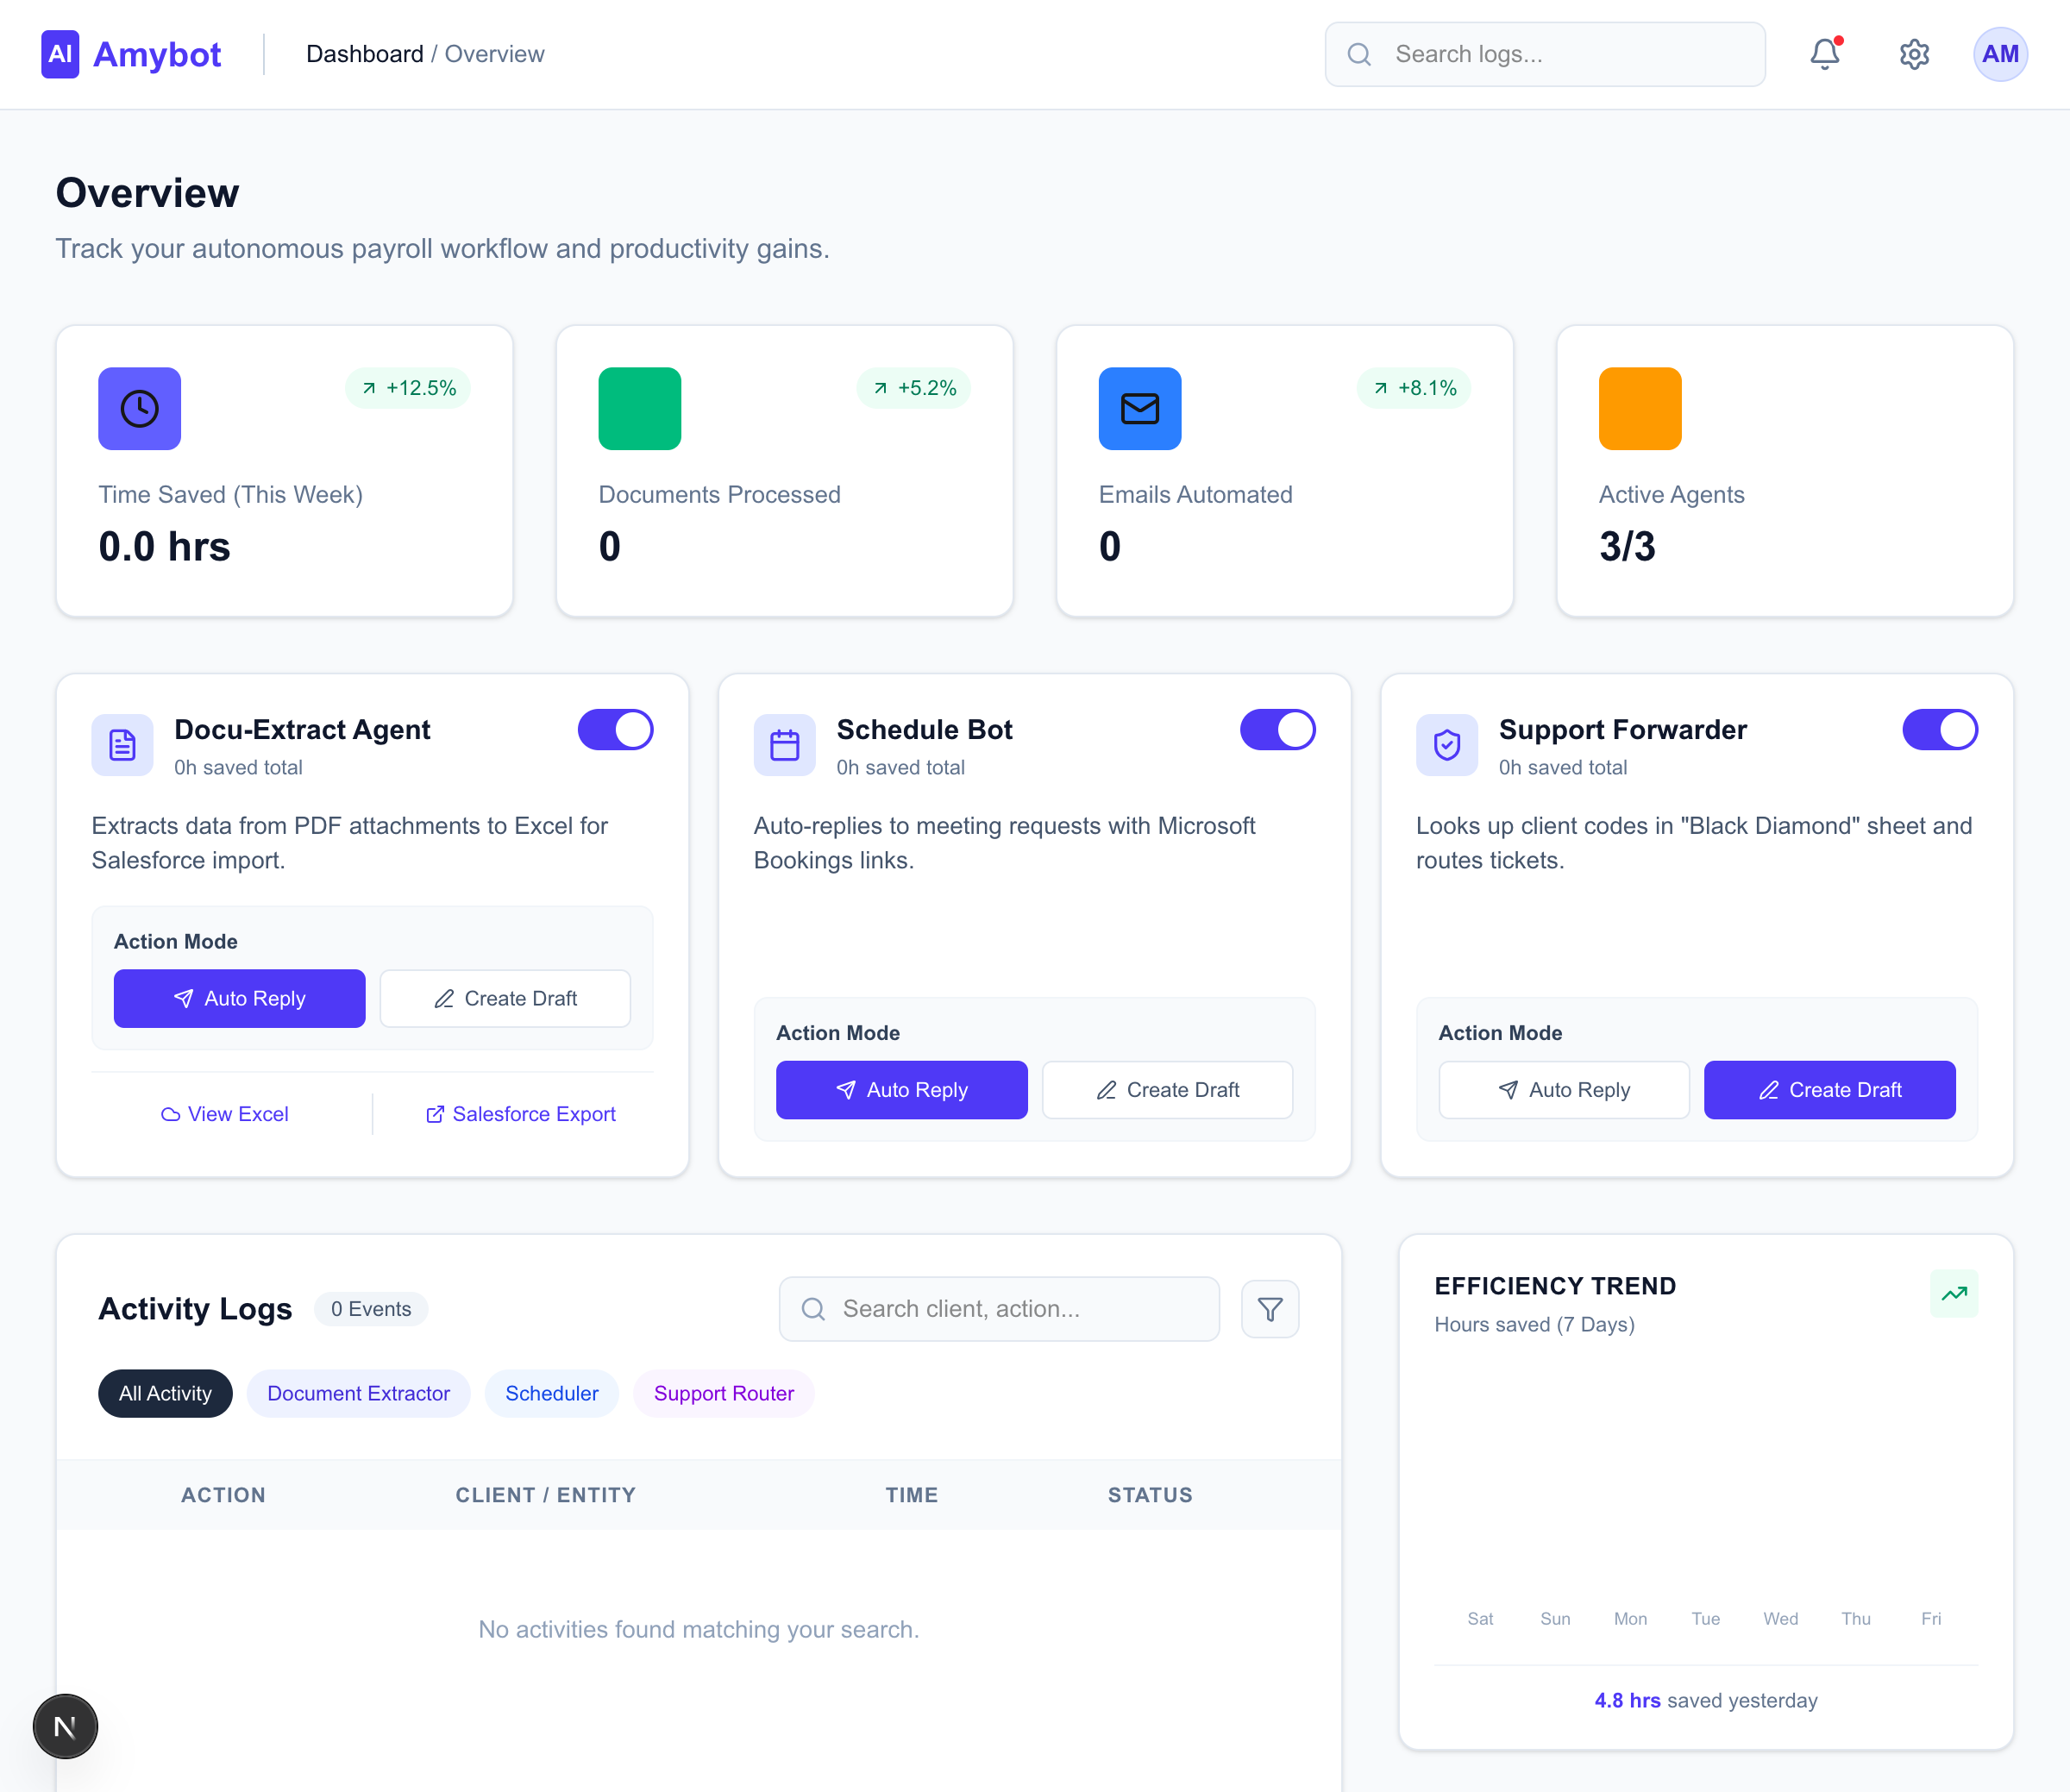Click the Support Forwarder shield icon
The height and width of the screenshot is (1792, 2070).
pos(1446,745)
